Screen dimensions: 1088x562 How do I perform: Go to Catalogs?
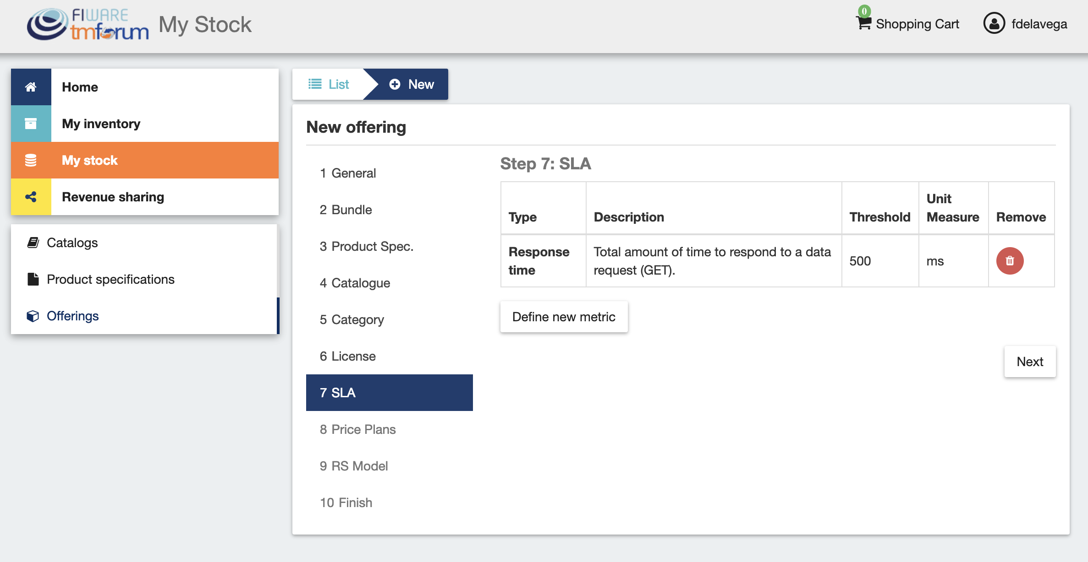pos(145,243)
